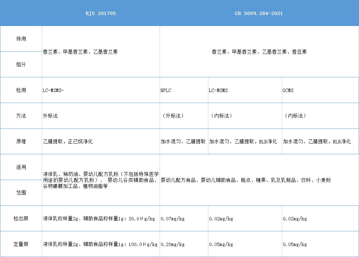
Task: Click the 外标法 cell without parentheses
Action: tap(101, 116)
